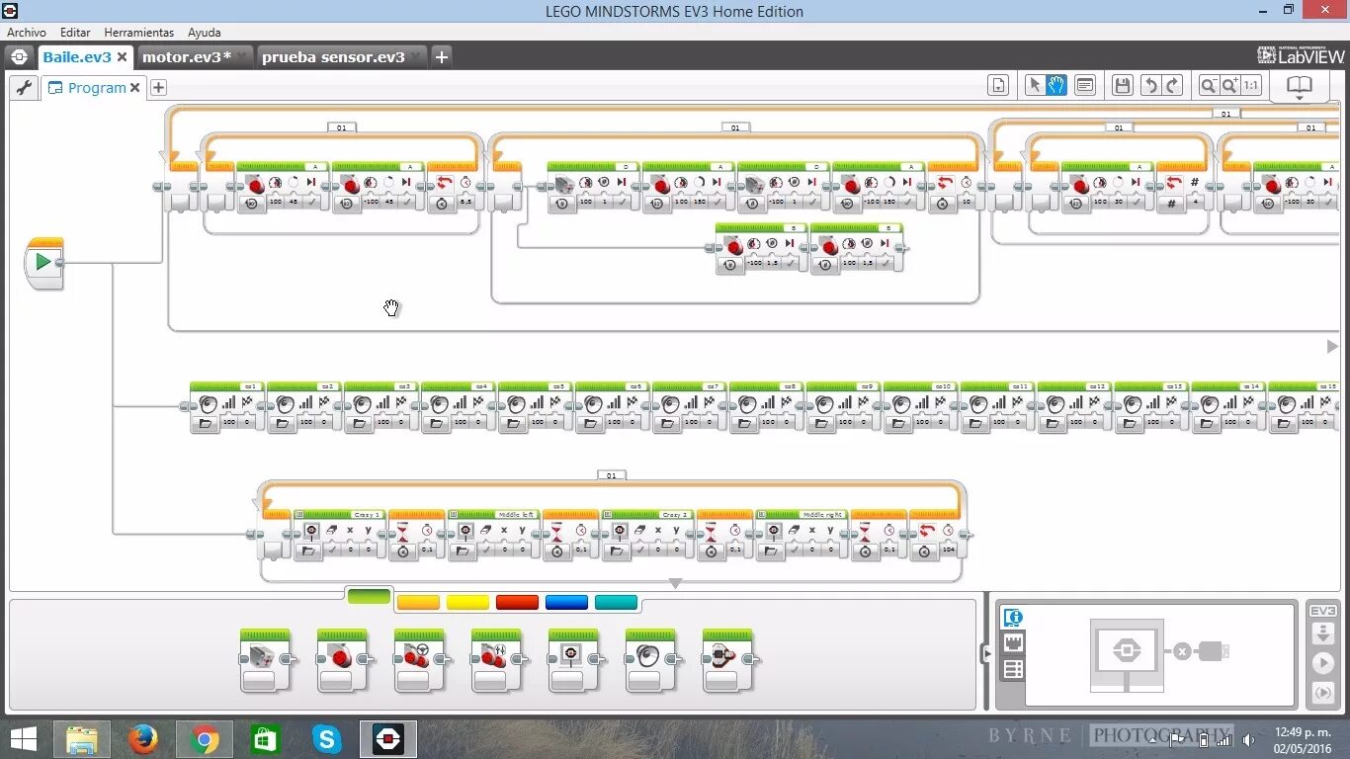The height and width of the screenshot is (759, 1350).
Task: Expand the Content Editor book panel
Action: coord(1299,87)
